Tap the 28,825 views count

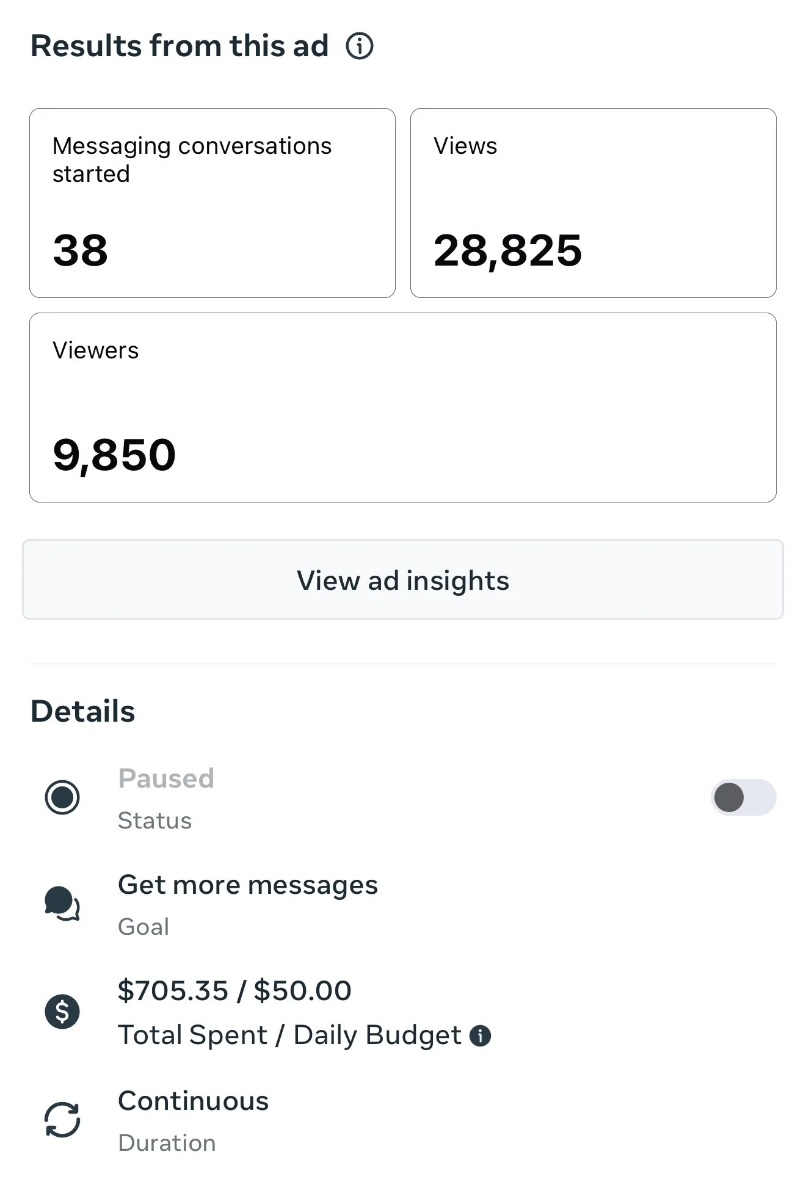point(507,251)
